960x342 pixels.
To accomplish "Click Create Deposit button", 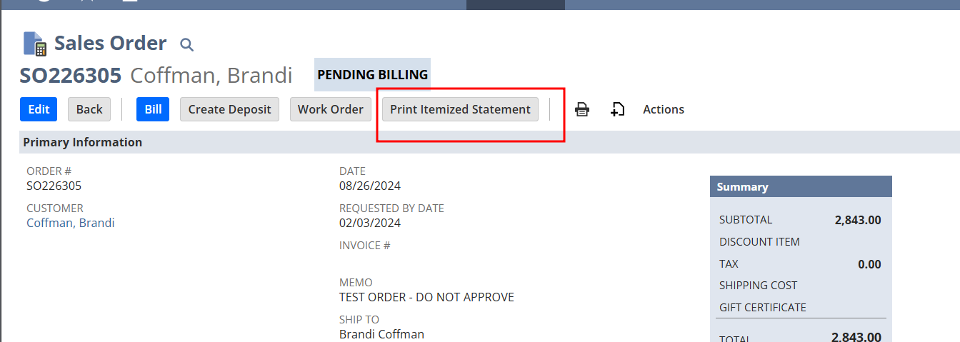I will 229,109.
